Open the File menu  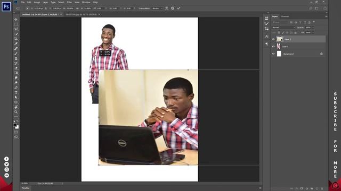[22, 2]
